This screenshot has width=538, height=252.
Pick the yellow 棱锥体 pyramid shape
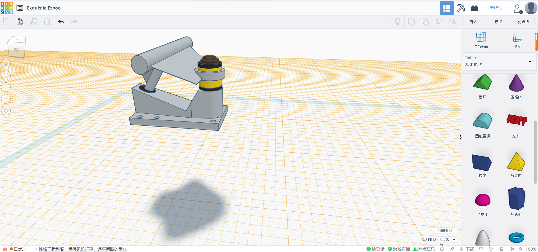point(516,162)
